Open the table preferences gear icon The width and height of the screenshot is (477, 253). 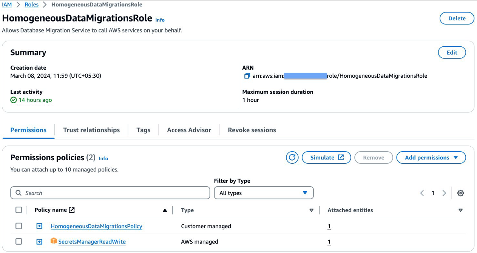click(460, 193)
